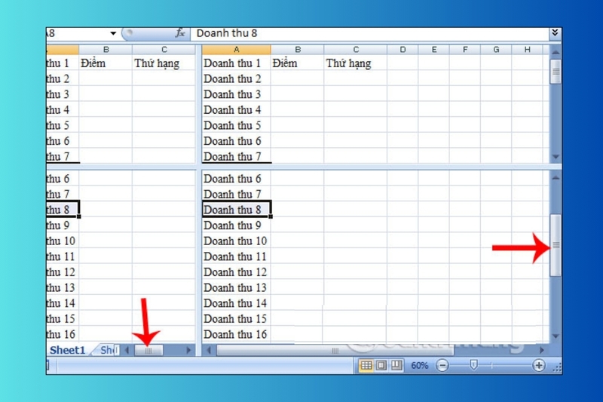This screenshot has height=402, width=603.
Task: Click the down arrow of the upper pane's vertical scrollbar
Action: click(556, 157)
